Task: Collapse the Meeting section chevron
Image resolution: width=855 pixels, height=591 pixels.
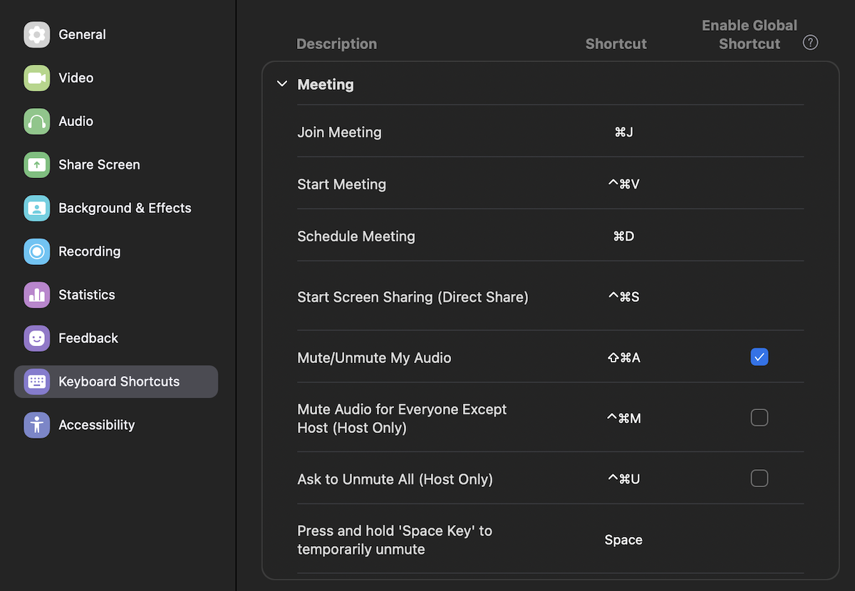Action: click(x=282, y=84)
